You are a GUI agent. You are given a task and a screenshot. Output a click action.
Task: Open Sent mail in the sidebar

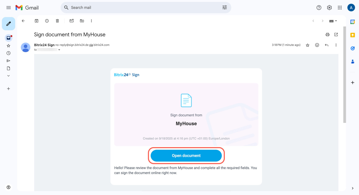pyautogui.click(x=8, y=61)
